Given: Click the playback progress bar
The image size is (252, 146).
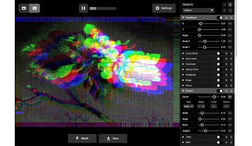Looking at the screenshot, I should (103, 8).
